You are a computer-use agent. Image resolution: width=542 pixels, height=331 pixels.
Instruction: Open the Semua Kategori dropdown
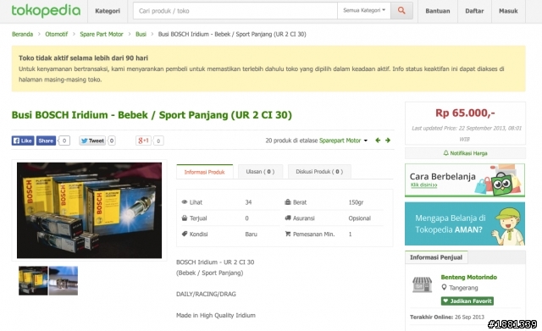click(364, 11)
